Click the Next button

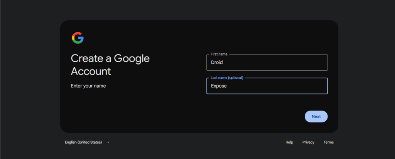coord(316,116)
